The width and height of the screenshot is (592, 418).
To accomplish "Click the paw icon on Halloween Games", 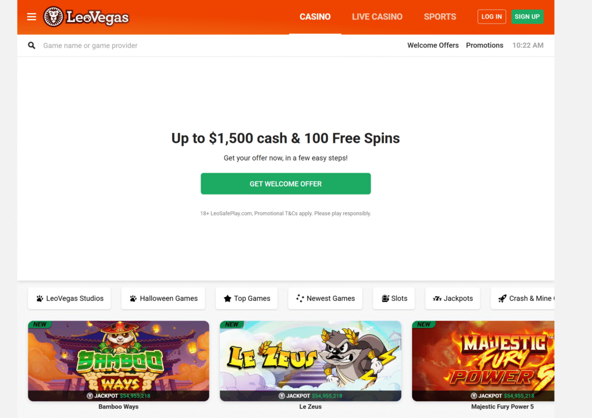I will 133,298.
